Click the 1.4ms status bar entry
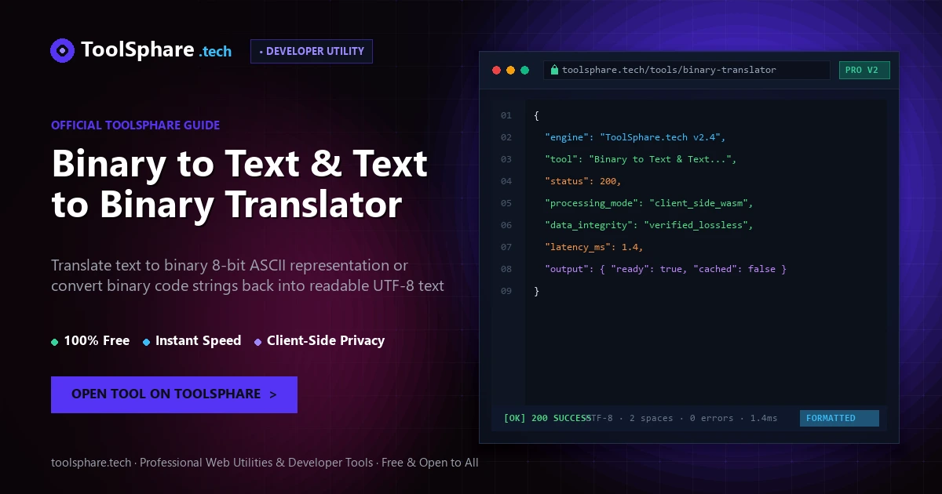 click(764, 418)
